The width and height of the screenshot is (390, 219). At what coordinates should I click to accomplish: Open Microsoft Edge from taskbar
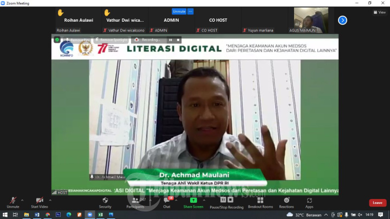click(x=69, y=215)
